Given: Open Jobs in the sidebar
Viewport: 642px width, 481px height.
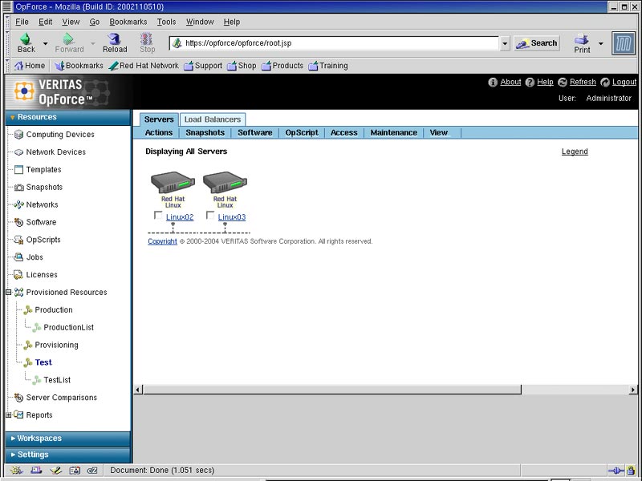Looking at the screenshot, I should [x=35, y=257].
